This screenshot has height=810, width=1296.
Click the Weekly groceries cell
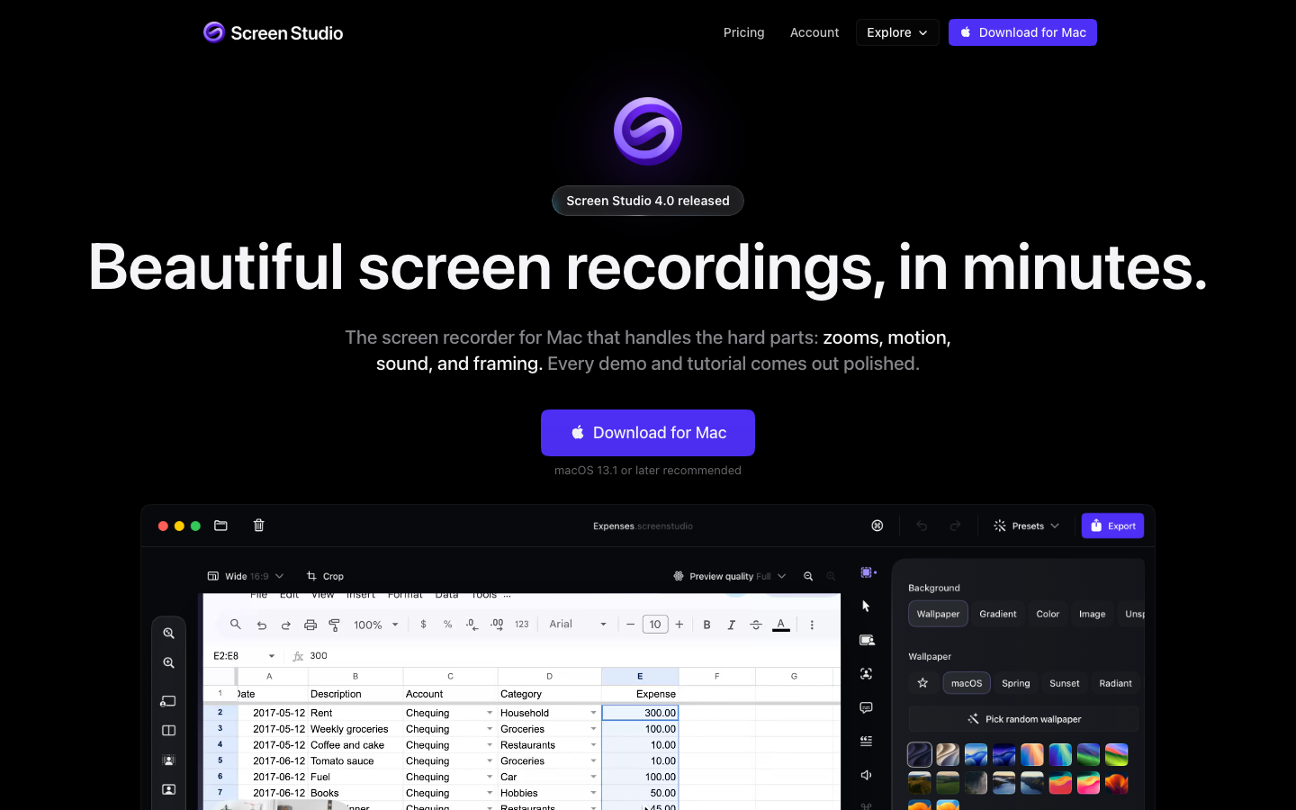coord(355,729)
